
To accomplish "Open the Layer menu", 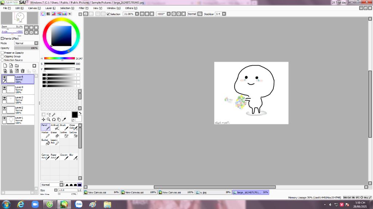I will click(x=50, y=8).
